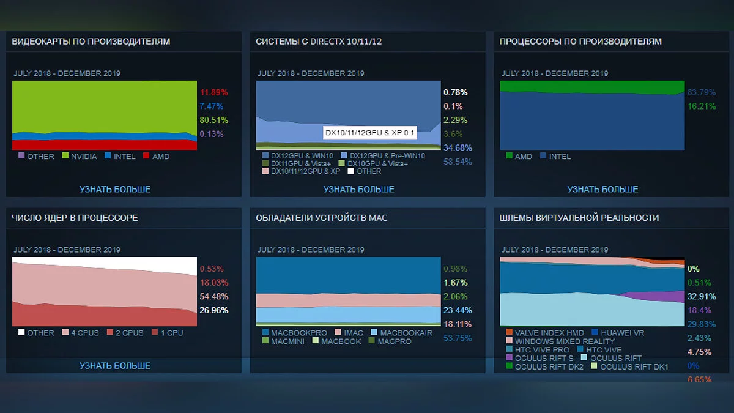Viewport: 734px width, 413px height.
Task: Open УЗНАТЬ БОЛЬШЕ under the CPU core count chart
Action: point(115,365)
